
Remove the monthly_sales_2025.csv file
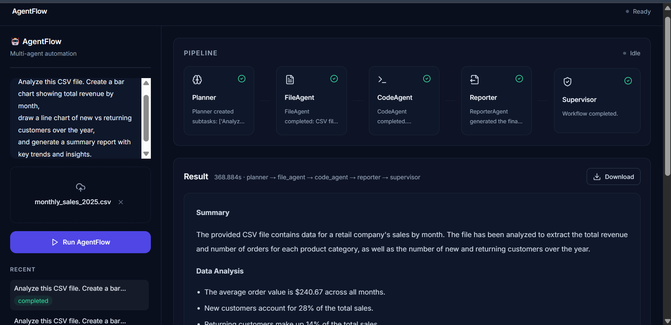[121, 202]
